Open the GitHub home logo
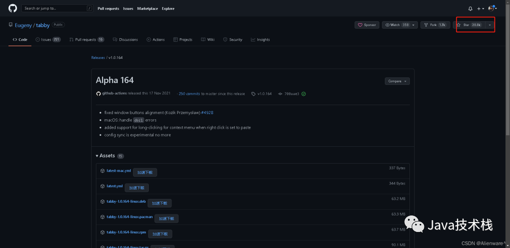 pyautogui.click(x=13, y=8)
